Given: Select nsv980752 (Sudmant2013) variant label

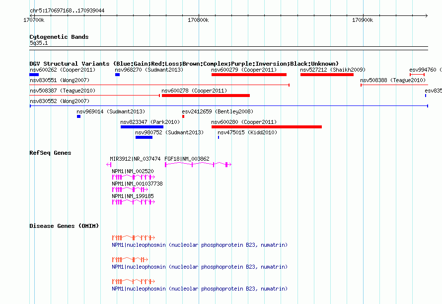Looking at the screenshot, I should tap(169, 132).
